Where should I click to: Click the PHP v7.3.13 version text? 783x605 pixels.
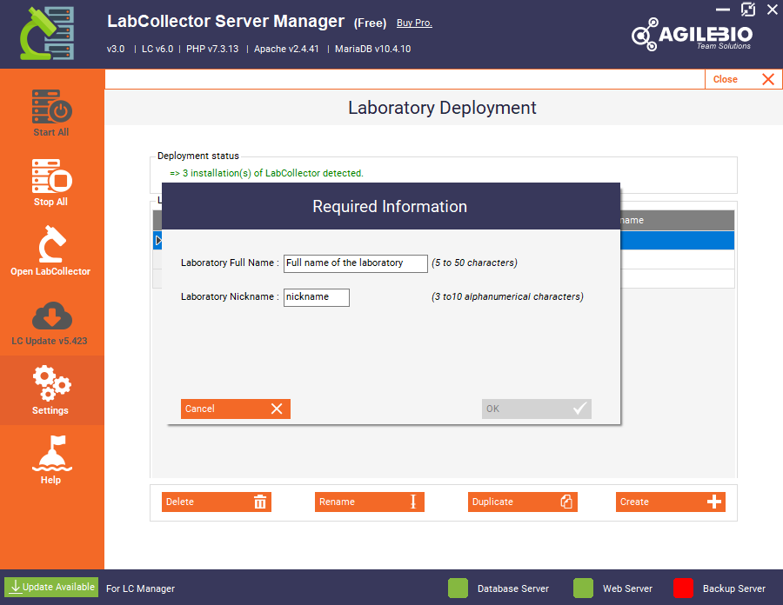(x=212, y=49)
